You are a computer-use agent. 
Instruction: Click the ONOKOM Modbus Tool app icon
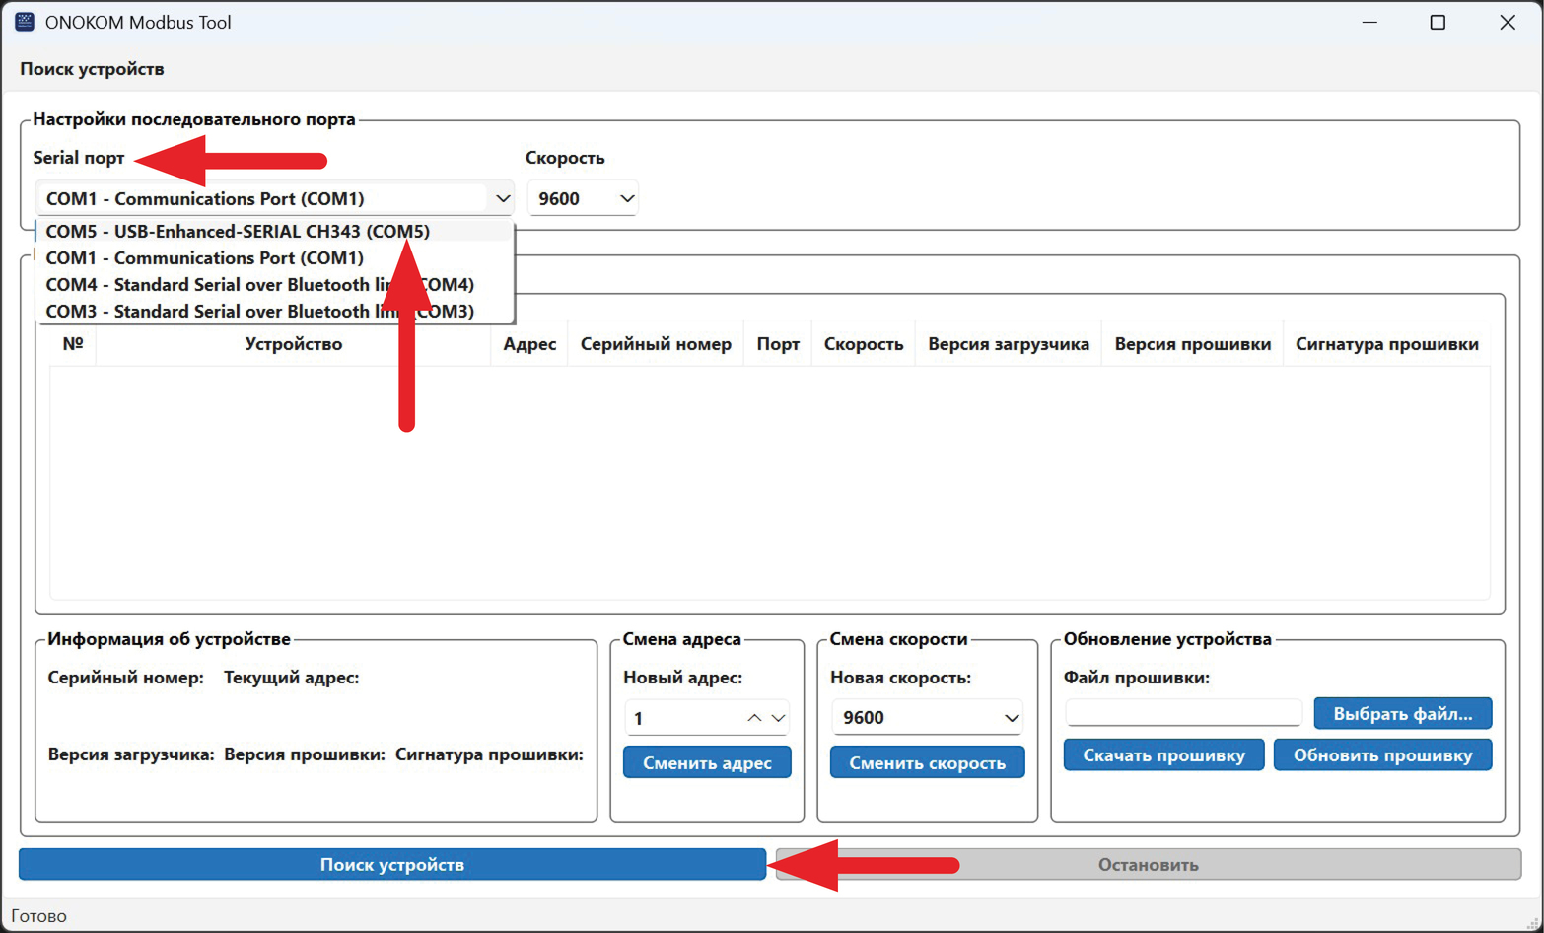click(x=25, y=22)
